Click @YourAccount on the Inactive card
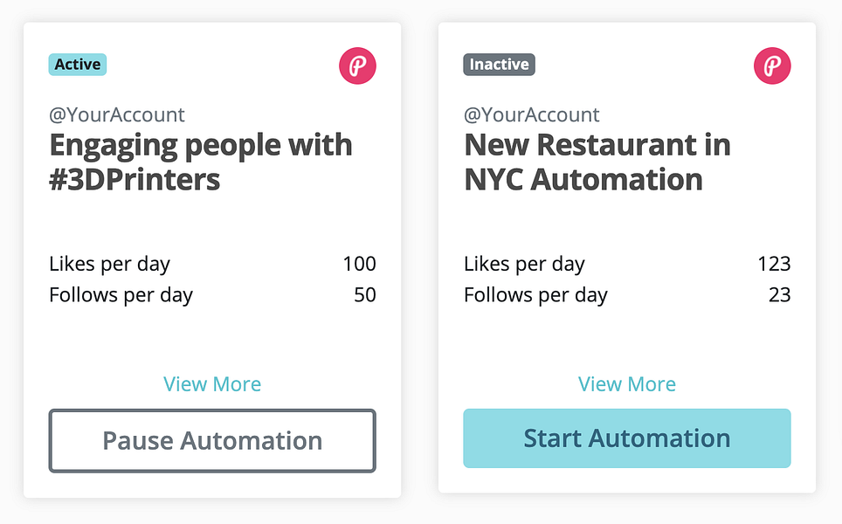The image size is (842, 524). click(x=532, y=114)
